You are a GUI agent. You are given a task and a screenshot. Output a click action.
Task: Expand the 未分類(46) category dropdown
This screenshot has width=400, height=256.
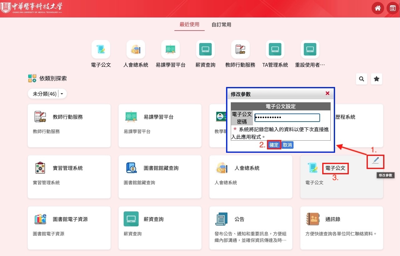click(47, 94)
